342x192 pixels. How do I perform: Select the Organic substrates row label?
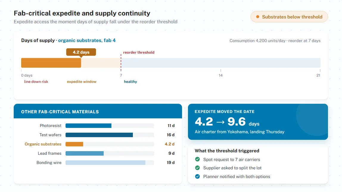pos(43,144)
